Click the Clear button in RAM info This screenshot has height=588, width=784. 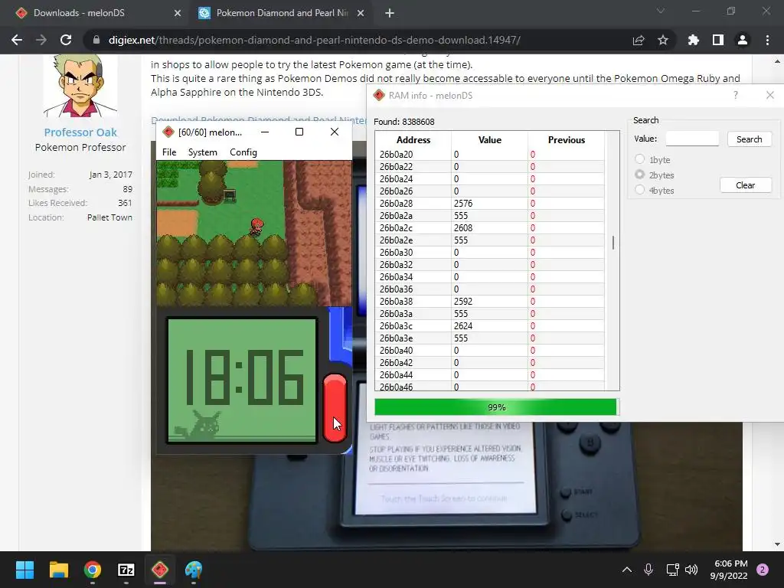pyautogui.click(x=746, y=185)
